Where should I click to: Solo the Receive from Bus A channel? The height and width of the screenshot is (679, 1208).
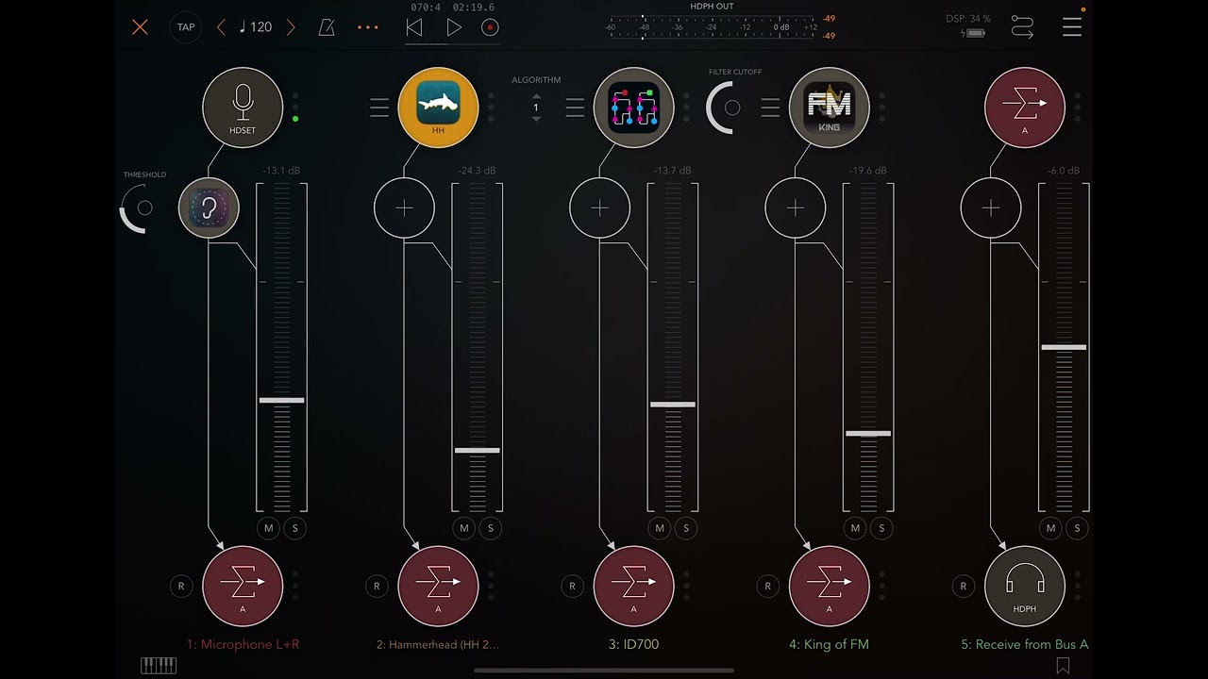tap(1076, 528)
